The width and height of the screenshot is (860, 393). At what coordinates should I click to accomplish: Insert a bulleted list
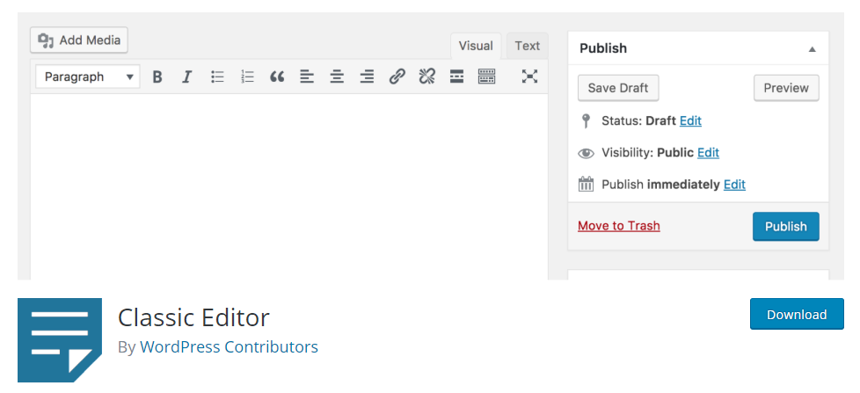click(x=217, y=77)
